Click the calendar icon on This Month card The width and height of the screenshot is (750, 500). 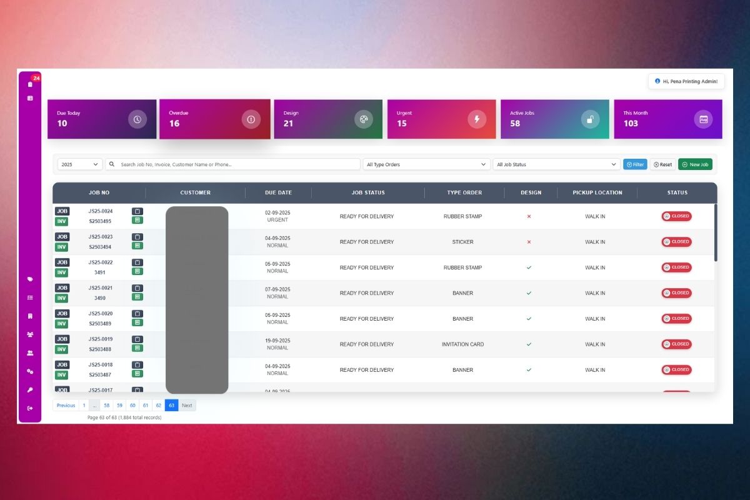704,119
